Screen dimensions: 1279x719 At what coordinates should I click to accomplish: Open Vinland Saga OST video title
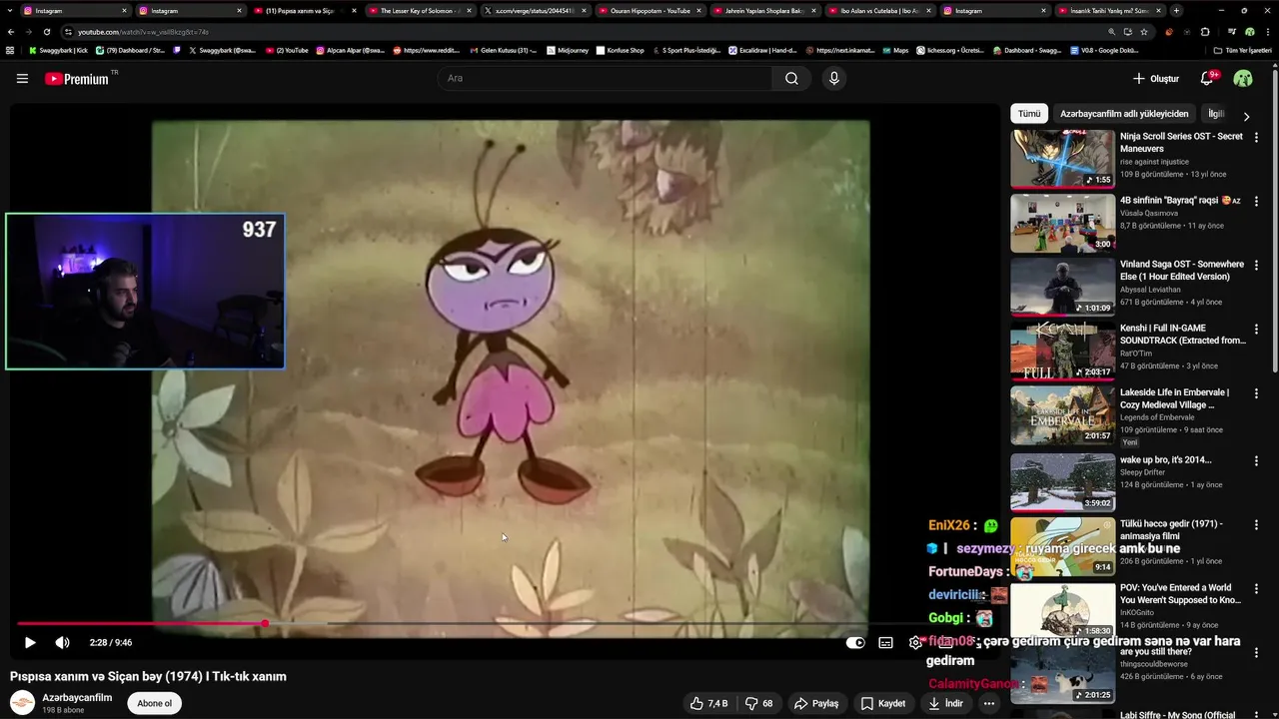coord(1182,271)
